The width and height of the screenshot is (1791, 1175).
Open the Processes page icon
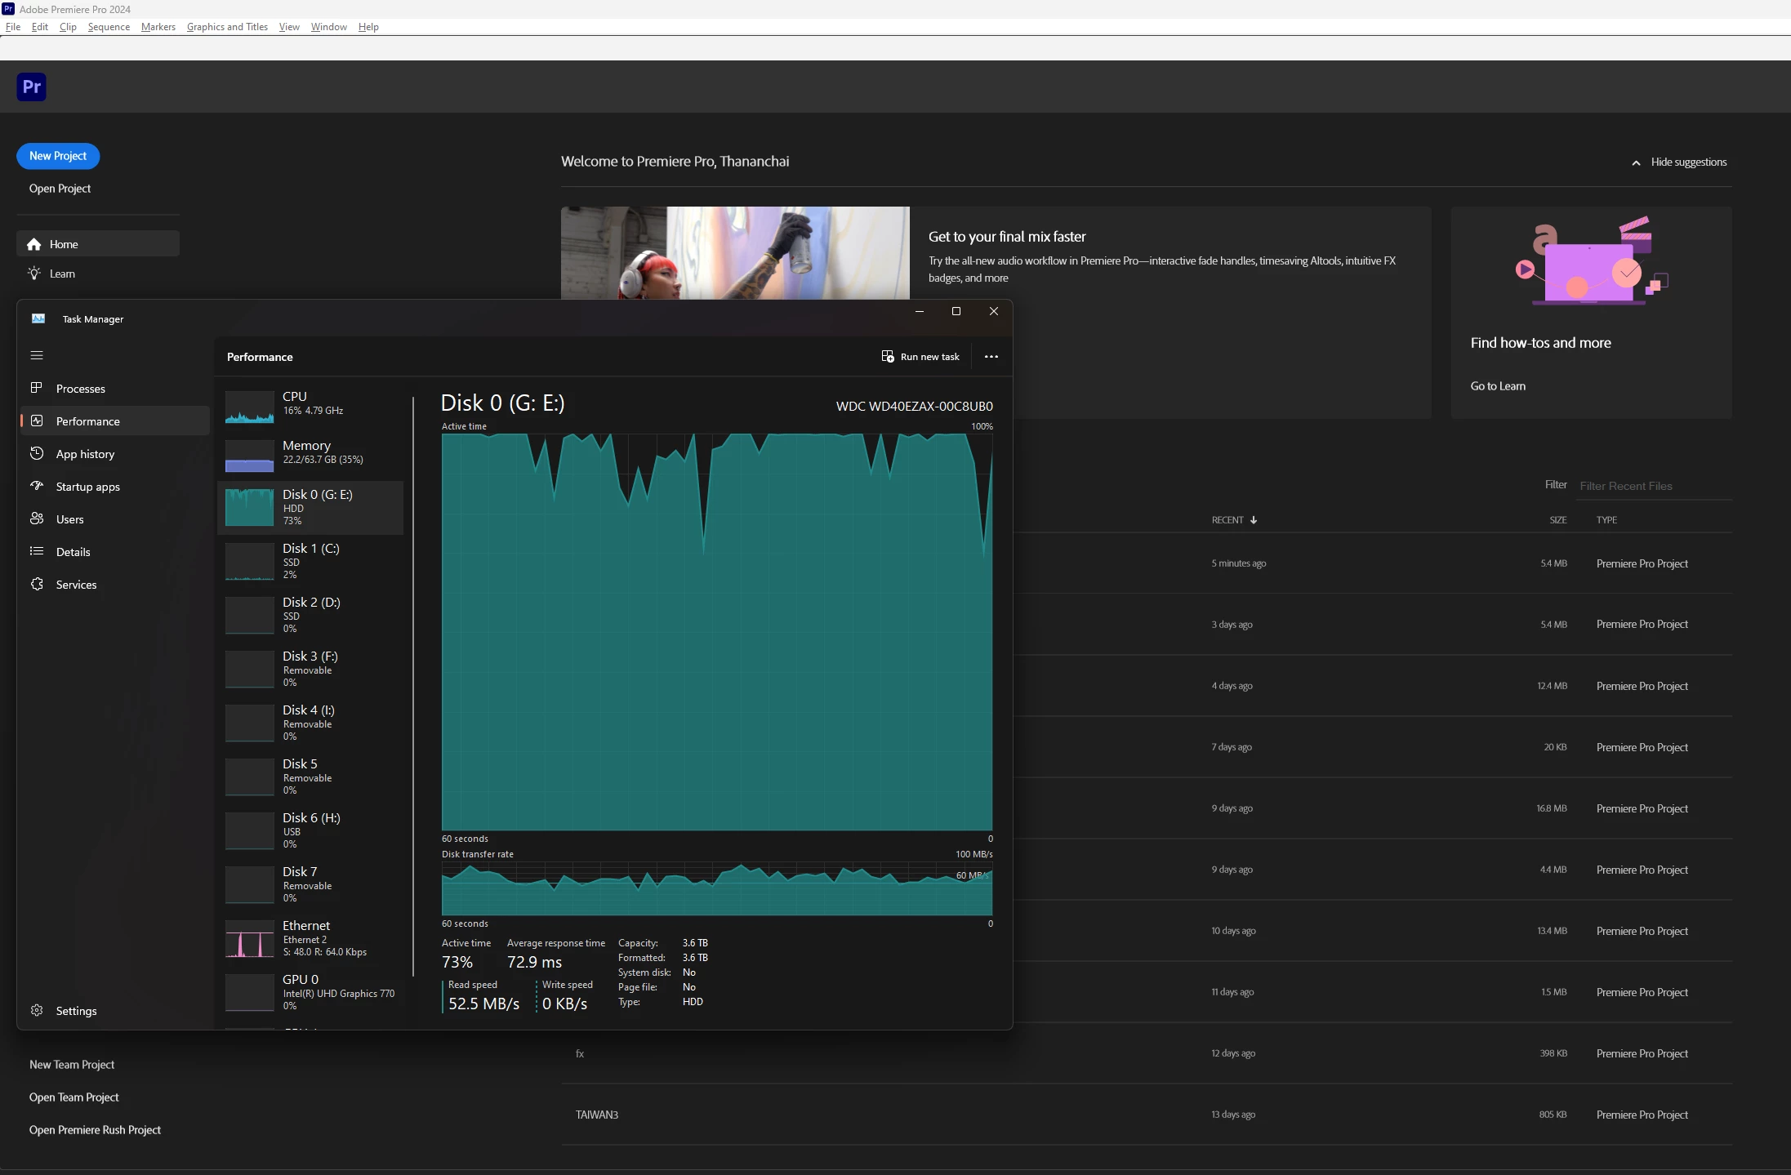[x=37, y=388]
